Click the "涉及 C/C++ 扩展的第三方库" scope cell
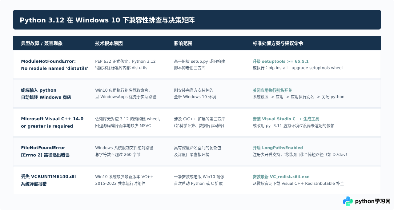Screen dimensions: 394x210 (199, 122)
